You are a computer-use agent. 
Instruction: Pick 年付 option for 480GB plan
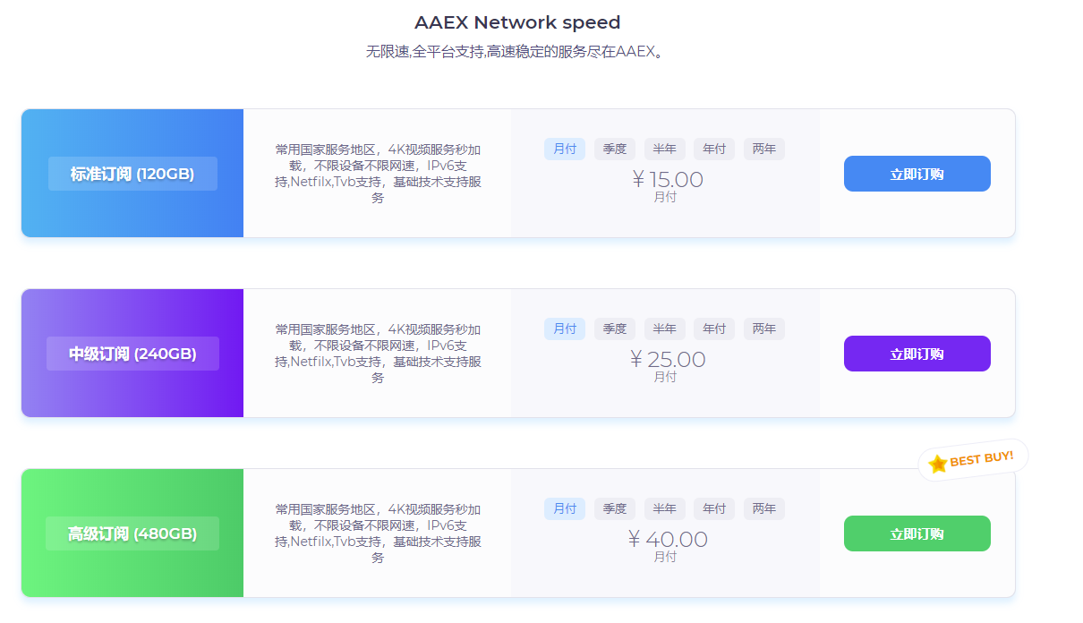(x=714, y=508)
